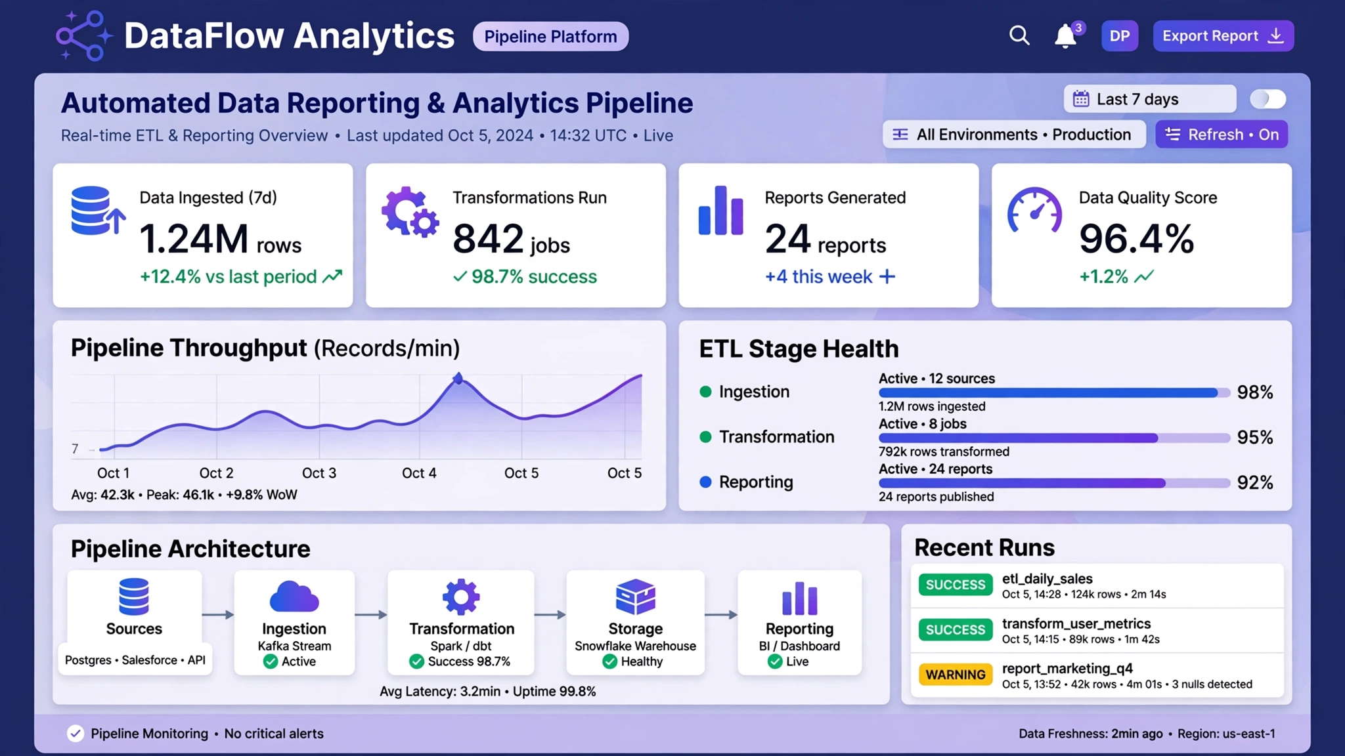Click 'No critical alerts' status text
This screenshot has width=1345, height=756.
tap(274, 734)
